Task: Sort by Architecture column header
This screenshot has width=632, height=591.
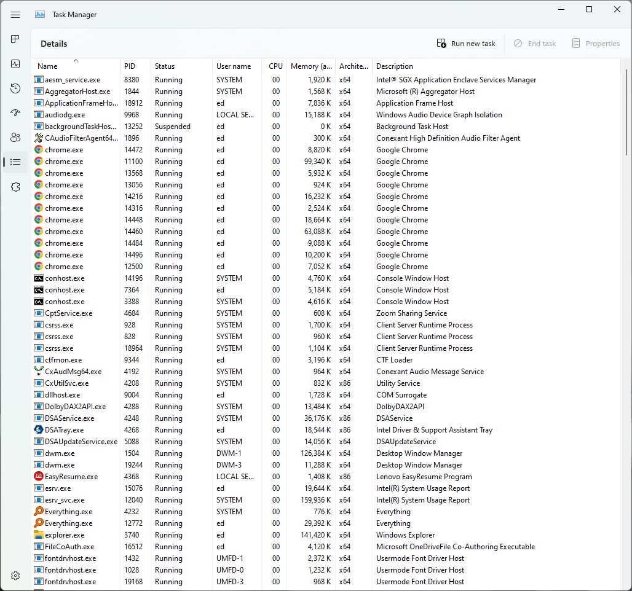Action: click(x=354, y=66)
